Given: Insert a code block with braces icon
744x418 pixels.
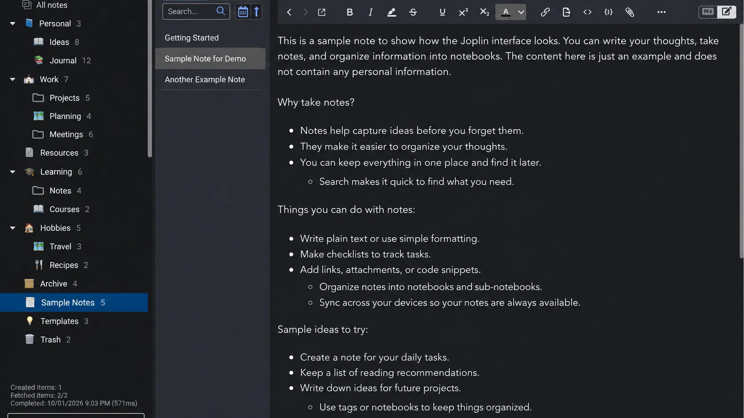Looking at the screenshot, I should coord(608,12).
